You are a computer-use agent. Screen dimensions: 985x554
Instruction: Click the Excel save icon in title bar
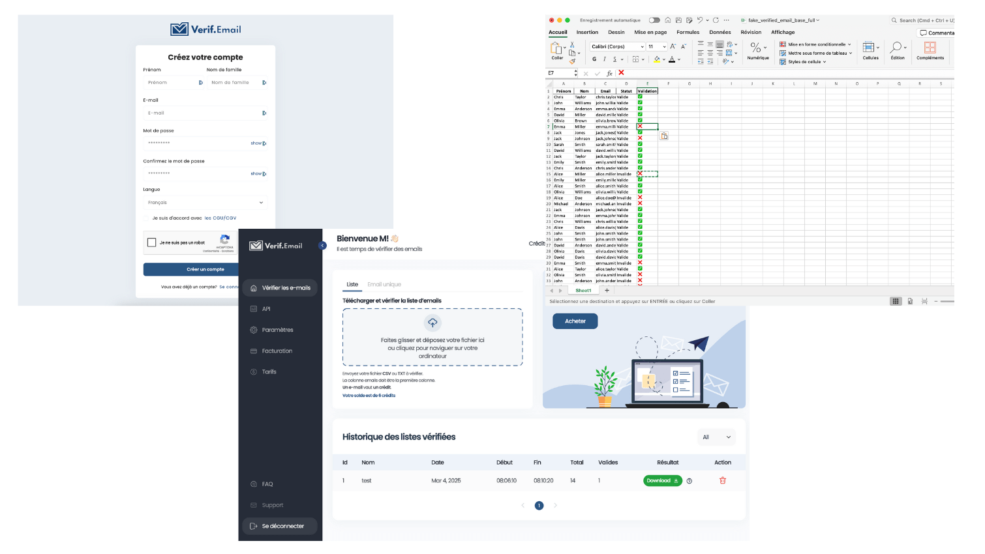pos(678,20)
